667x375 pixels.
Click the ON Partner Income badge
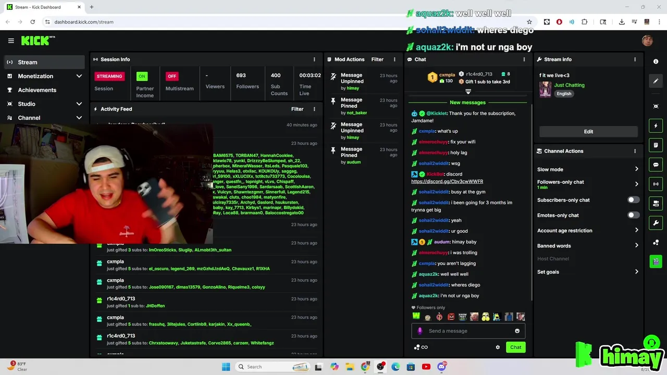tap(142, 76)
